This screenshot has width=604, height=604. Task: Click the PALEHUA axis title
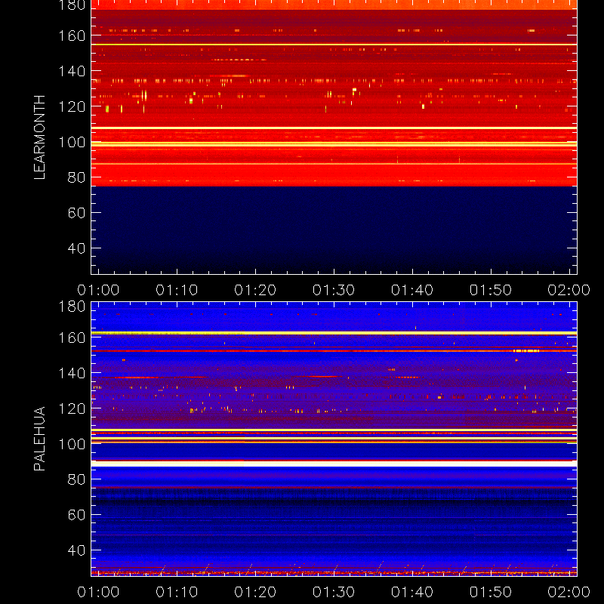39,439
